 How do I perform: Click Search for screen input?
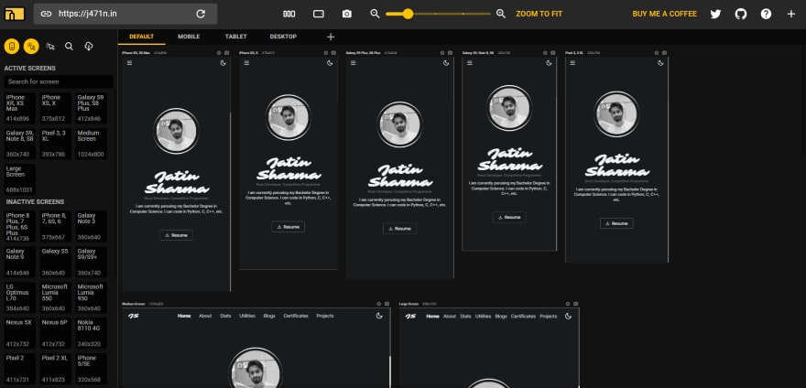59,81
